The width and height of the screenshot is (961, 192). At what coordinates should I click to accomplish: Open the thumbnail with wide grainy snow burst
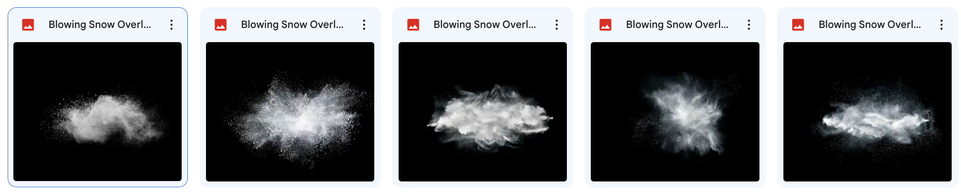[x=290, y=111]
